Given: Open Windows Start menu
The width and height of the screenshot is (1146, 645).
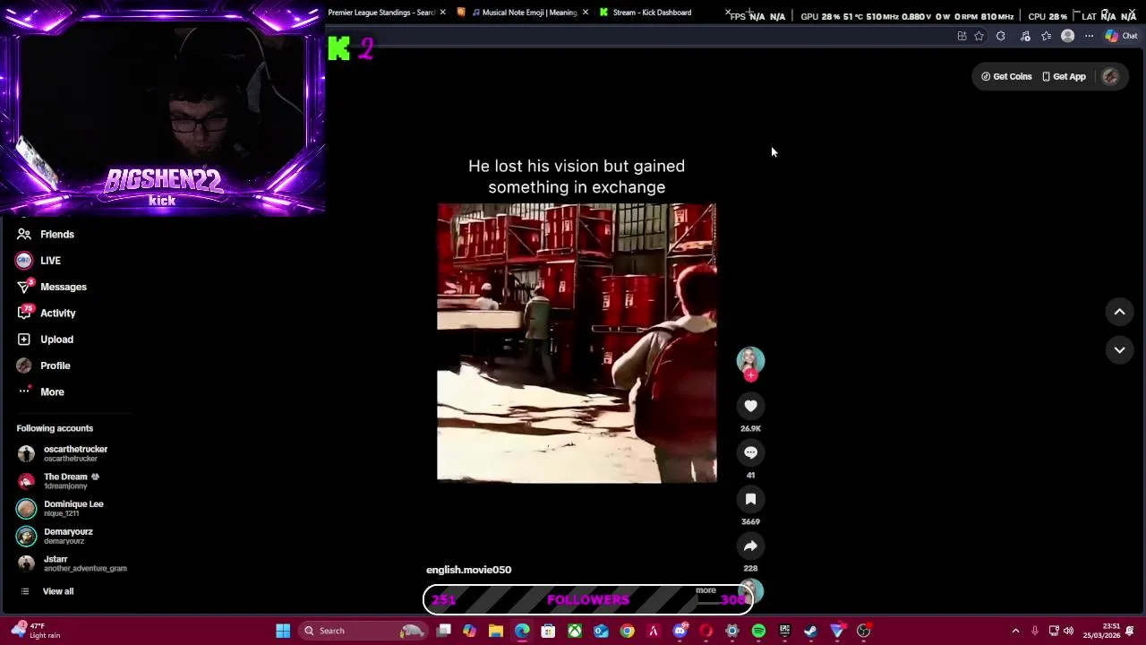Looking at the screenshot, I should point(283,631).
